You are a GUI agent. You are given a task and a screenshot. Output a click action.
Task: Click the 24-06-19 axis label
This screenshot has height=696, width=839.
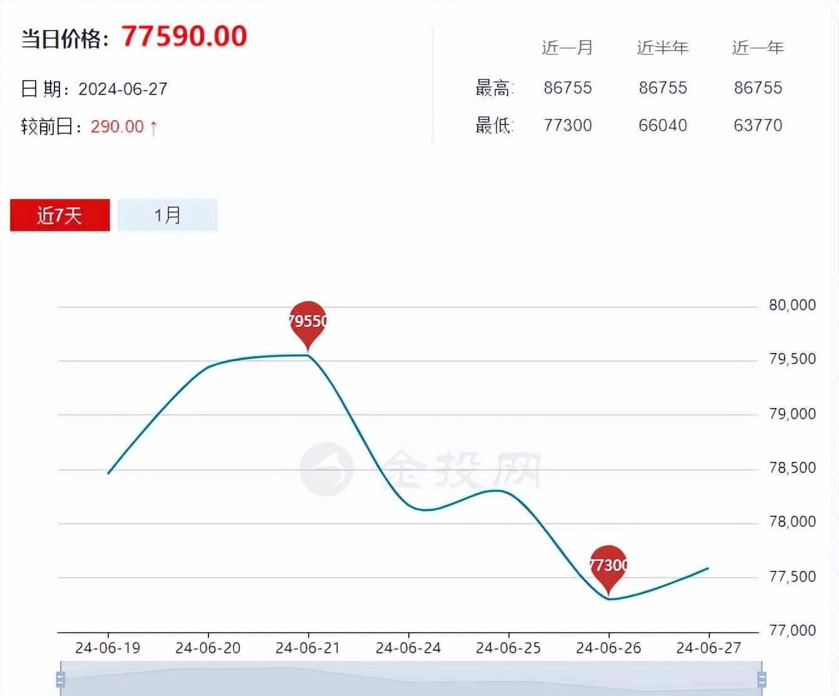click(108, 648)
